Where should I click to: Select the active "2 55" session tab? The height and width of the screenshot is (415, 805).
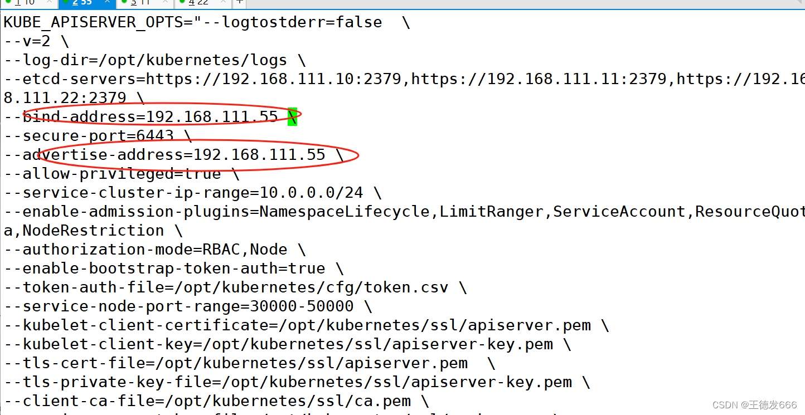[x=82, y=3]
